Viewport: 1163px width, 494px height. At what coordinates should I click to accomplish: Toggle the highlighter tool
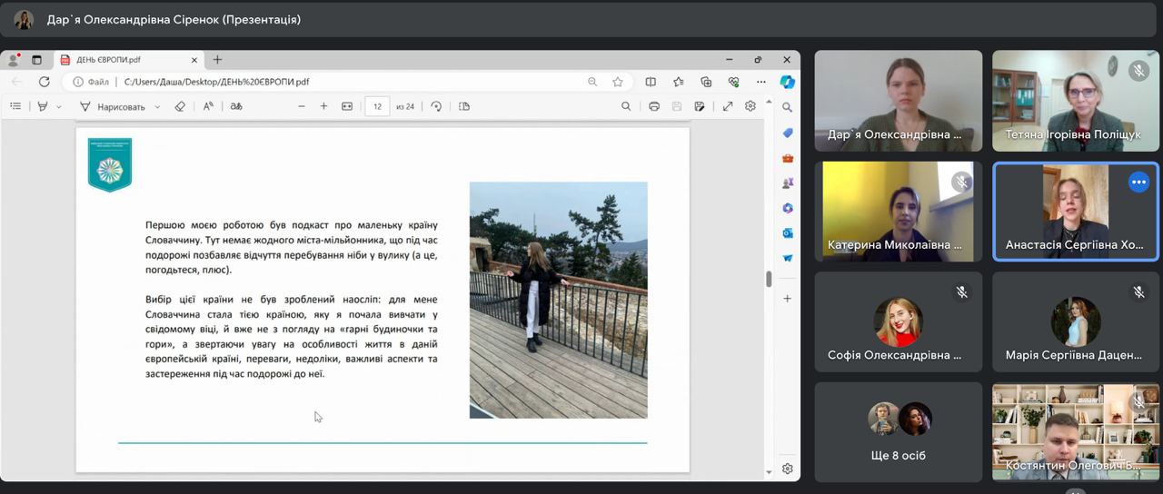tap(42, 106)
